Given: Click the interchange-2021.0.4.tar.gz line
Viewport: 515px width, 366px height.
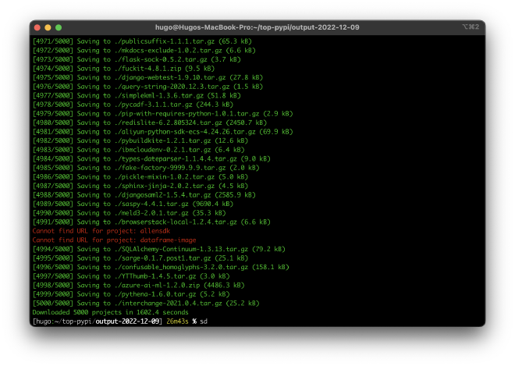Looking at the screenshot, I should pos(146,304).
